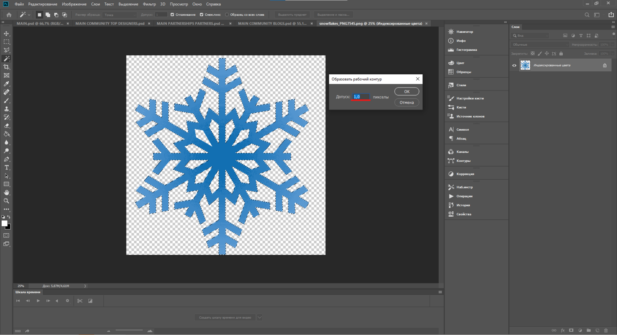
Task: Open the Фильтр menu
Action: 149,4
